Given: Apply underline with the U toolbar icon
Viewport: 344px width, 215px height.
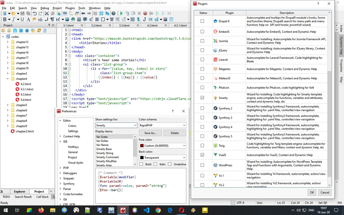Looking at the screenshot, I should coord(22,19).
